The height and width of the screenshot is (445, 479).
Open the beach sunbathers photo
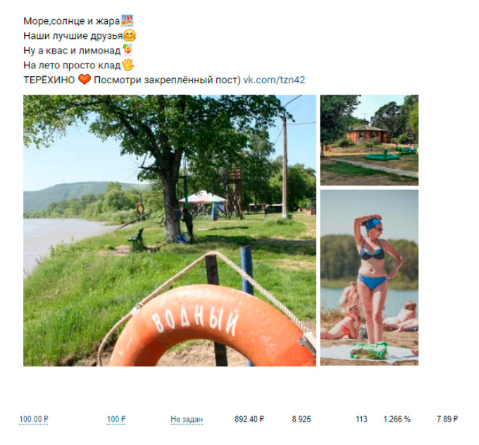coord(369,278)
